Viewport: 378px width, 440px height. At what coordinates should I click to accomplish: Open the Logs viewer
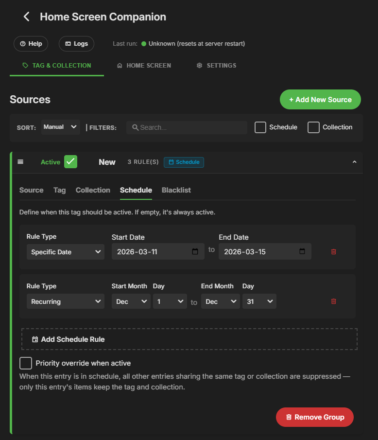pyautogui.click(x=76, y=44)
